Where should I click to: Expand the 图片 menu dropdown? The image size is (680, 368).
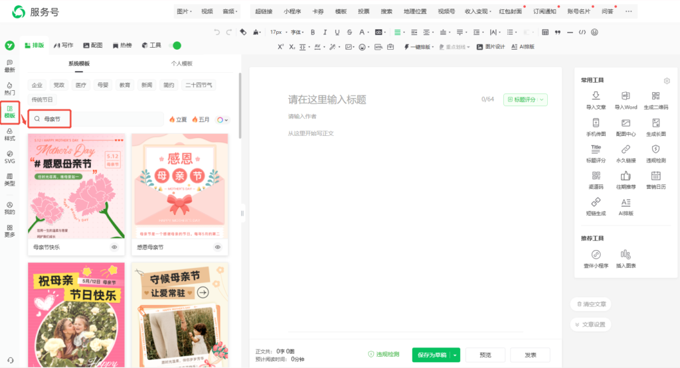pos(184,11)
